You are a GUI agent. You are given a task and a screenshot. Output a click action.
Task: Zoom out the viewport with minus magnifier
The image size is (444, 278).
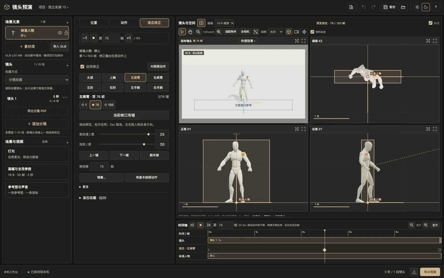click(x=198, y=32)
